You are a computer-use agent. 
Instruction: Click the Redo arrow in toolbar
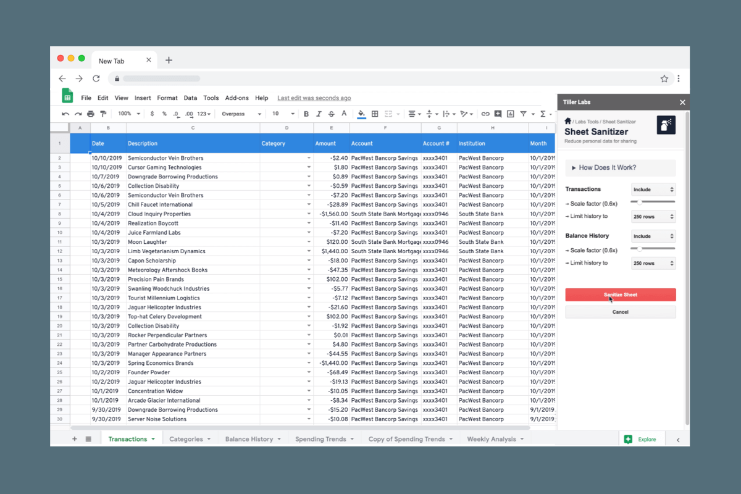pyautogui.click(x=78, y=114)
